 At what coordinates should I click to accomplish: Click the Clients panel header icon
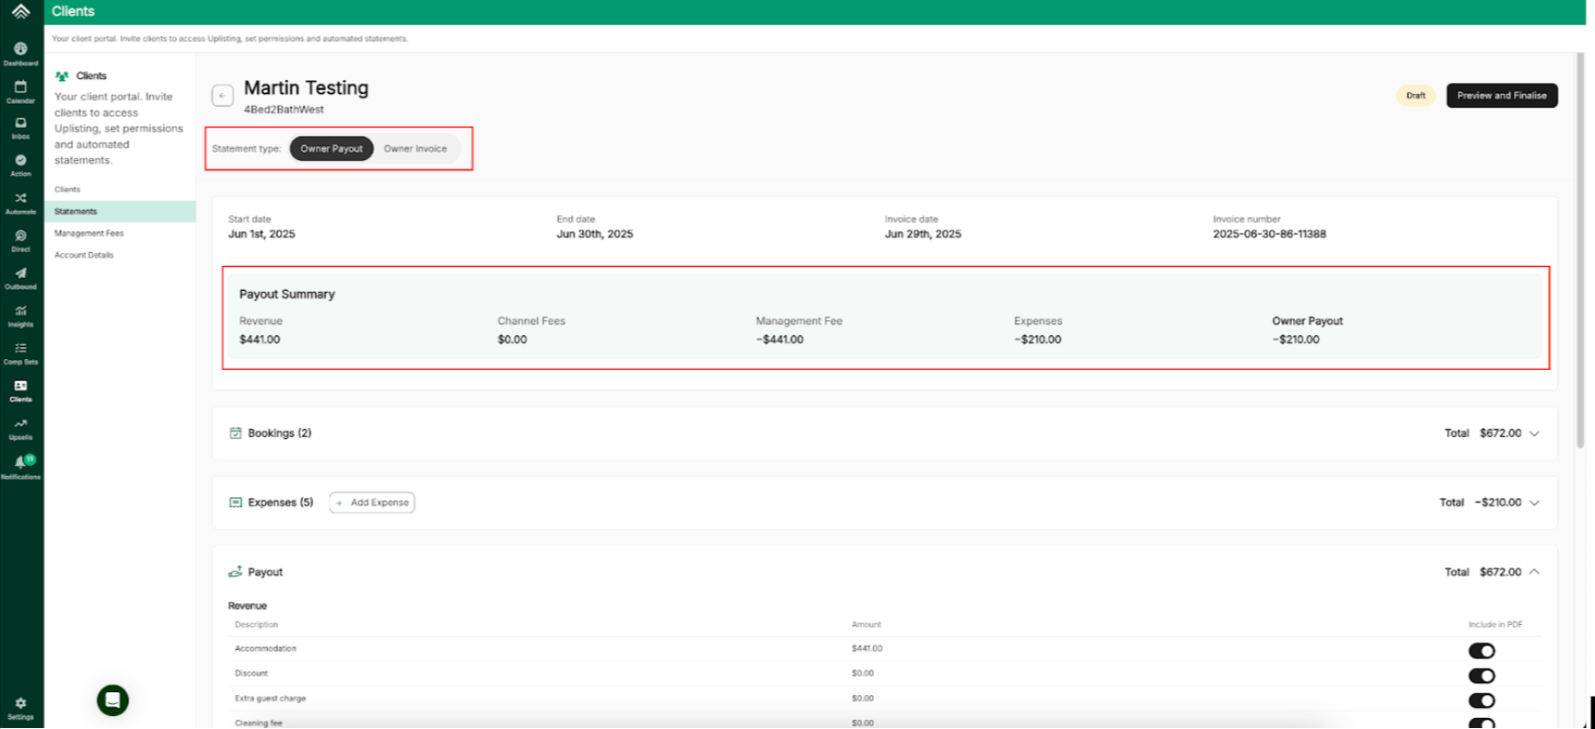(x=62, y=76)
